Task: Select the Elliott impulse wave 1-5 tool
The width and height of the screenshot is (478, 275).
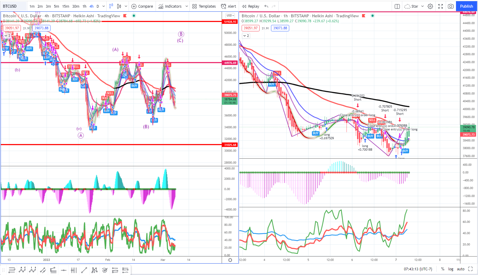Action: point(33,270)
